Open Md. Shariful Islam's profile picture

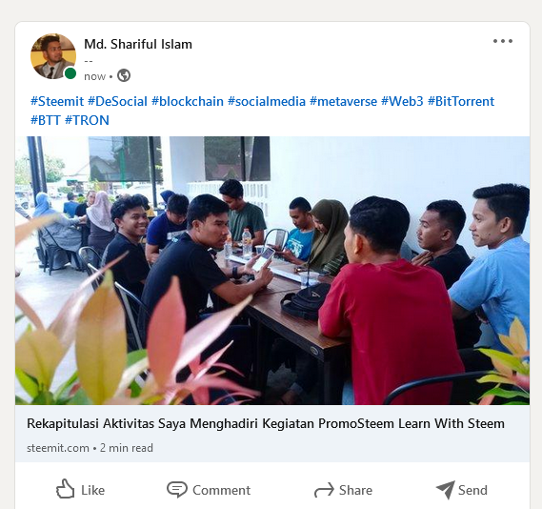[x=53, y=56]
